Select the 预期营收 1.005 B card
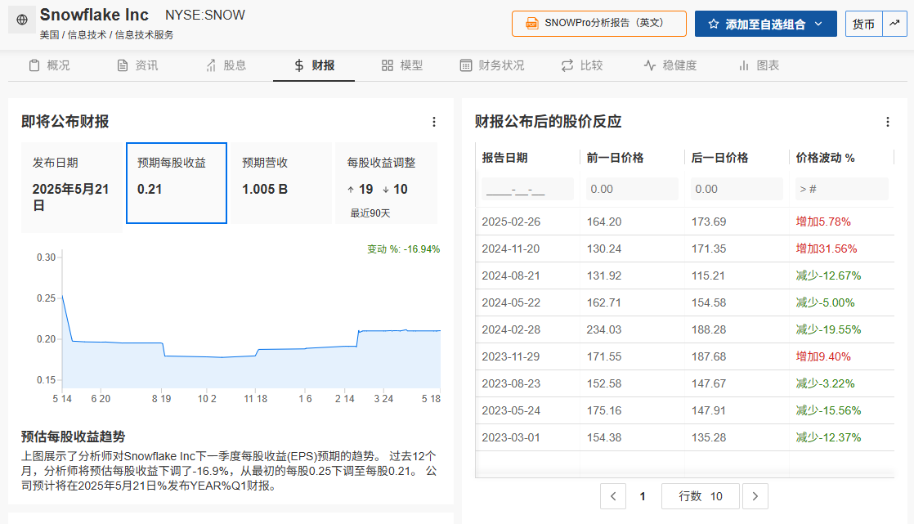 coord(281,183)
